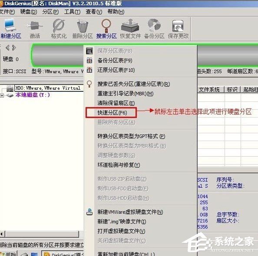
Task: Go to next disk with right arrow
Action: point(14,47)
